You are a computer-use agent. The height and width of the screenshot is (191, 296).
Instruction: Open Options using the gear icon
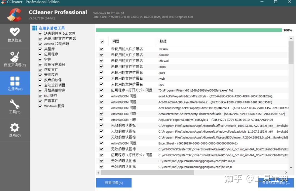(x=15, y=126)
